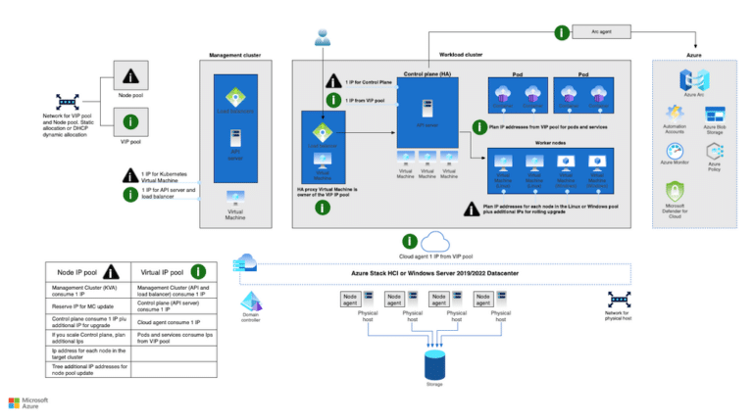Select cell Control plane consume 1 IP plus additional
This screenshot has height=419, width=753.
tap(88, 322)
